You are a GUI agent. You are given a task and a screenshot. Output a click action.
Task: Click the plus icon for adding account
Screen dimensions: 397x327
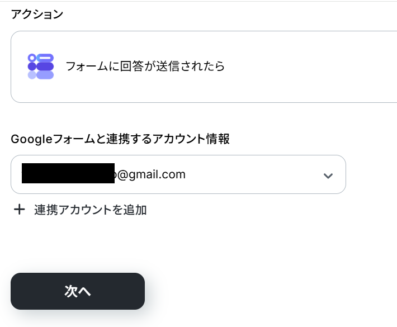[x=19, y=210]
